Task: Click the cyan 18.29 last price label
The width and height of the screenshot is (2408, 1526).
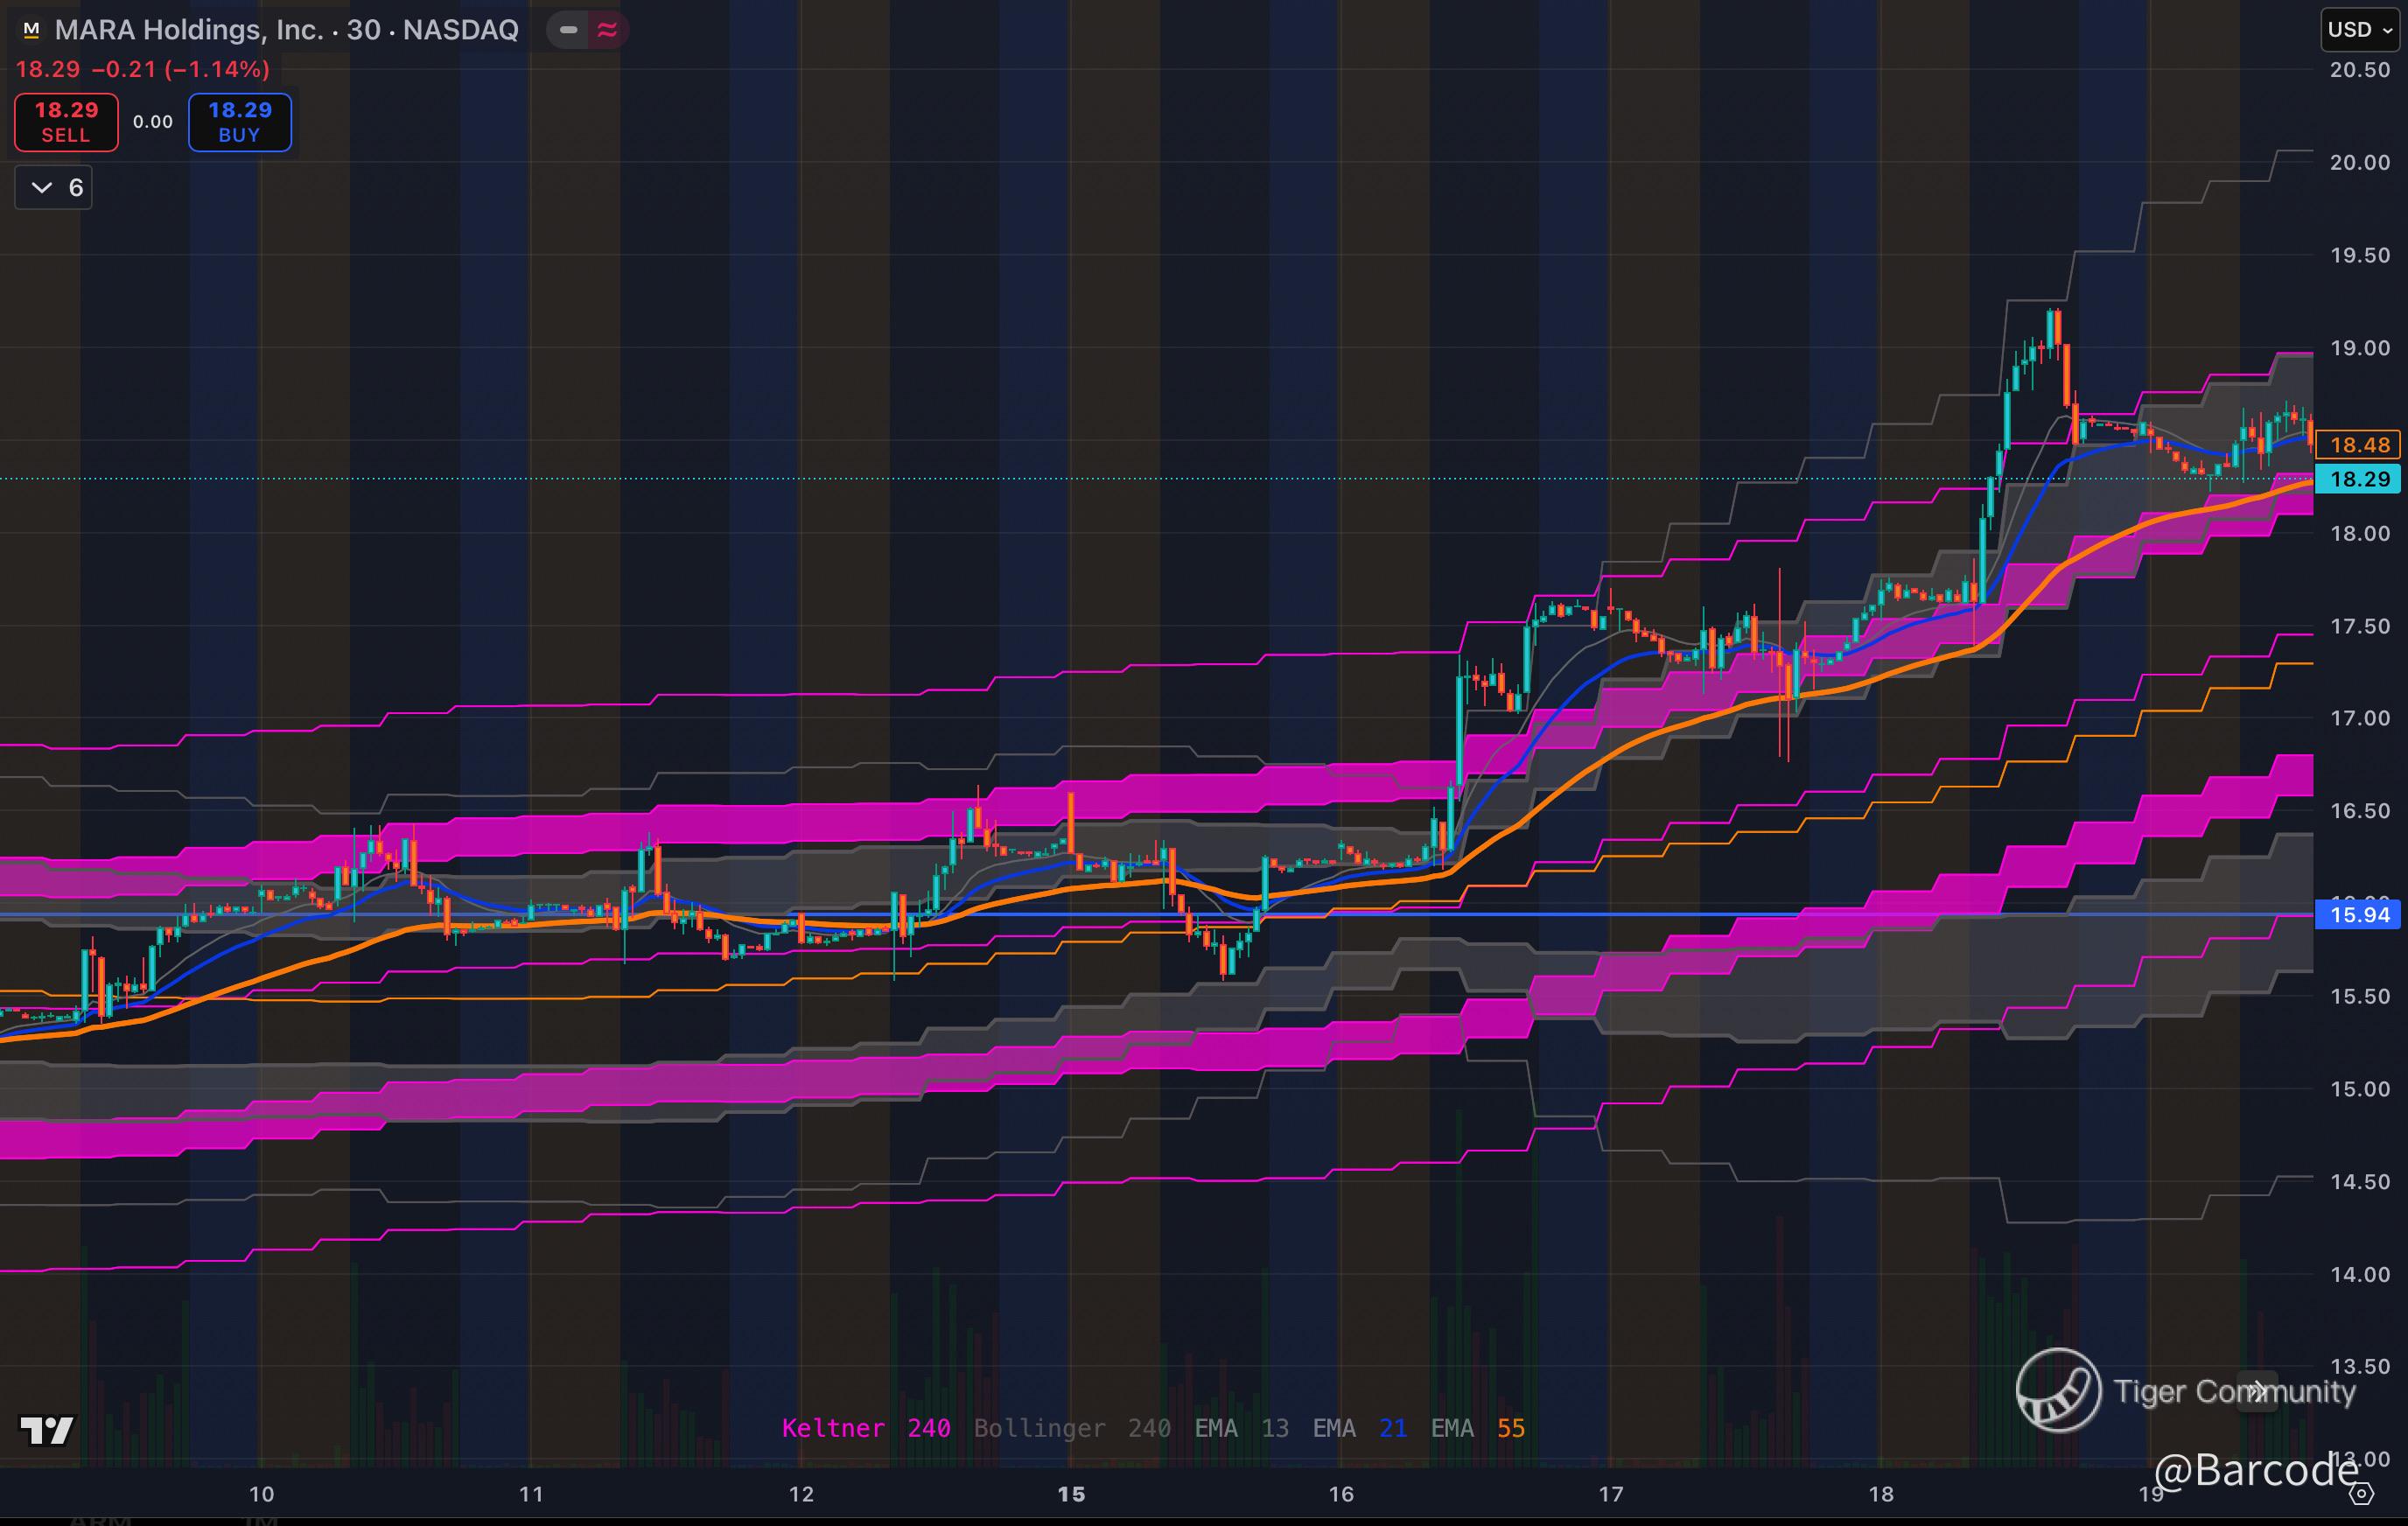Action: click(2358, 479)
